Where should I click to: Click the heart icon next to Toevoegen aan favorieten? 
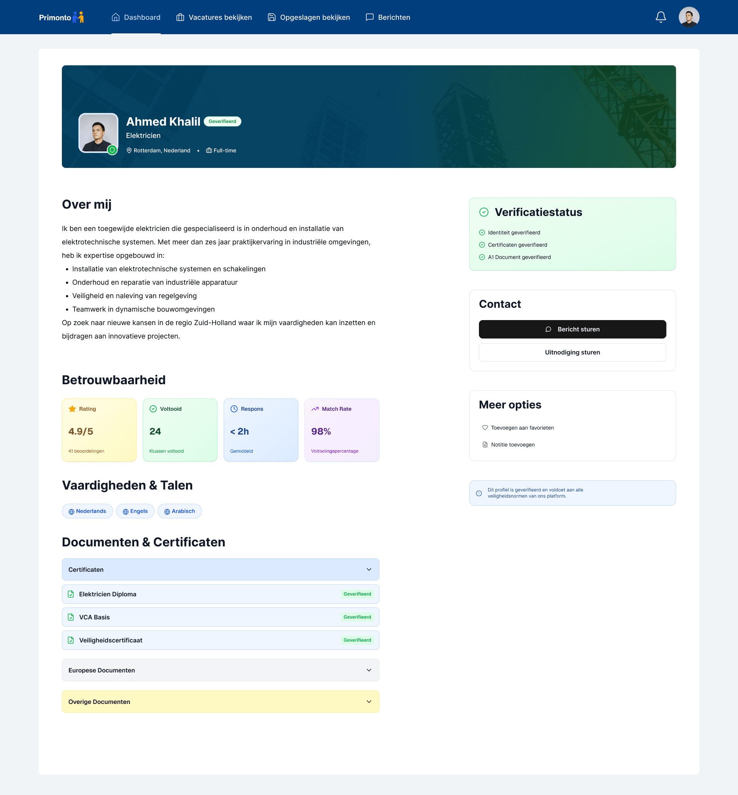pyautogui.click(x=485, y=428)
